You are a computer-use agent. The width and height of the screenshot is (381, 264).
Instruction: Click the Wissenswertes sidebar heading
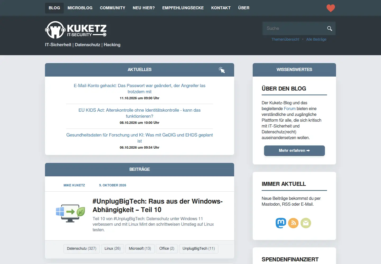pos(294,70)
